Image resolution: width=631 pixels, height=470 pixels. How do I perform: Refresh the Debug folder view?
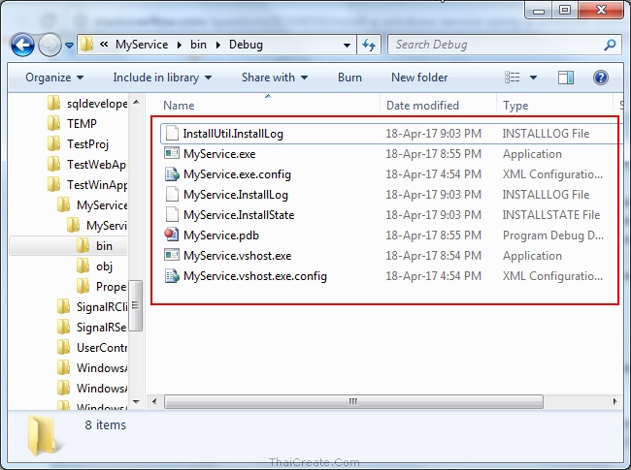369,45
